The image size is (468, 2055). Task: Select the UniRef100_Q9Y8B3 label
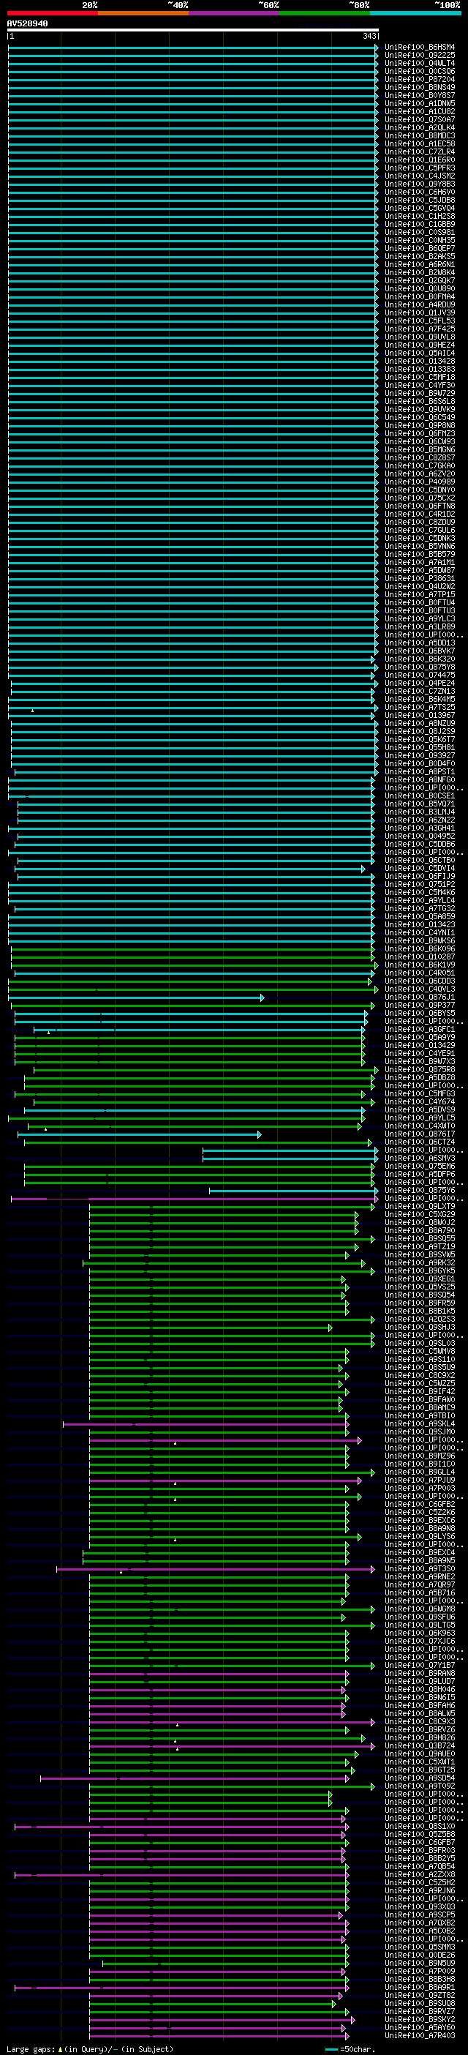(419, 184)
